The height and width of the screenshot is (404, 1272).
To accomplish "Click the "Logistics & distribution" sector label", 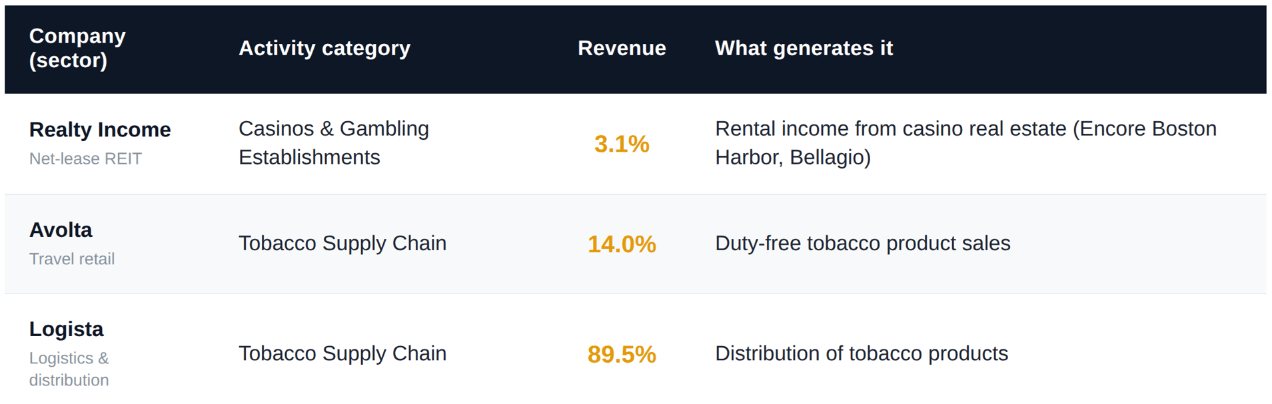I will tap(69, 369).
